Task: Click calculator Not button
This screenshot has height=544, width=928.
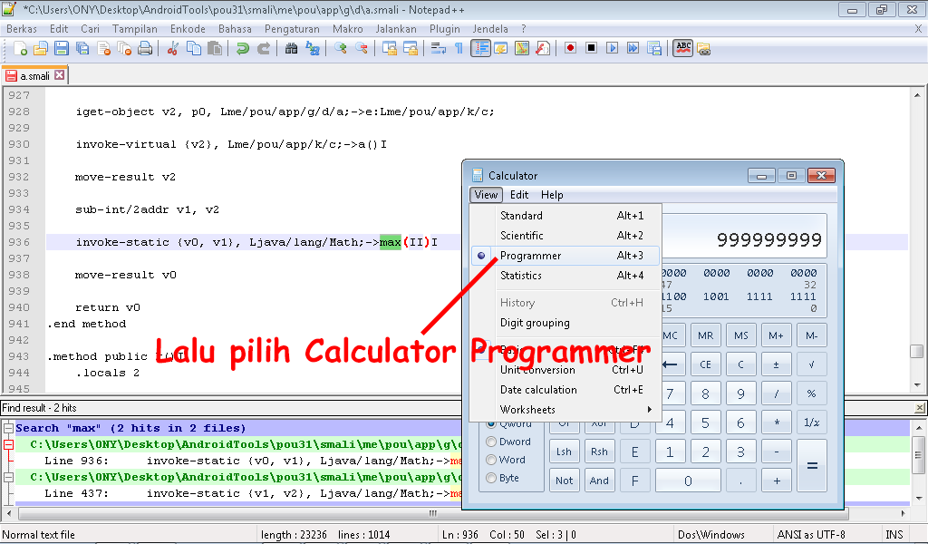Action: [564, 480]
